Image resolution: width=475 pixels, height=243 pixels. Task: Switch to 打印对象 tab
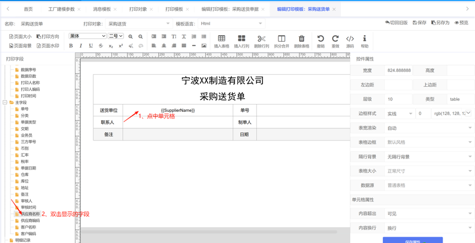click(138, 9)
